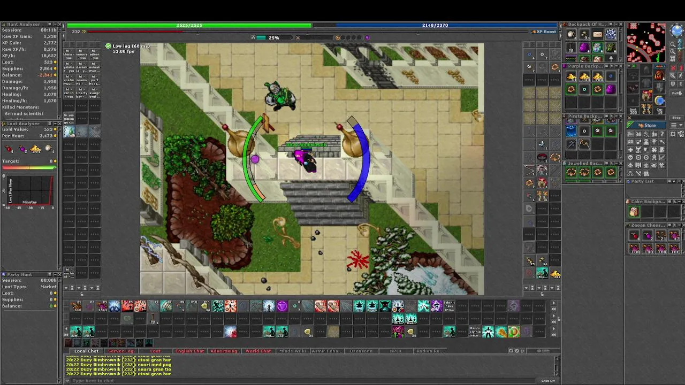Image resolution: width=685 pixels, height=385 pixels.
Task: Click the green-orange round icon on bottom action bar
Action: pos(514,332)
